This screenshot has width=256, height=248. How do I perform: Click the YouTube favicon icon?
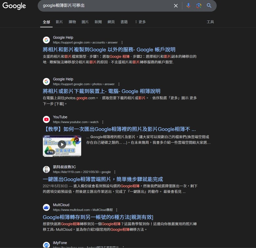46,120
